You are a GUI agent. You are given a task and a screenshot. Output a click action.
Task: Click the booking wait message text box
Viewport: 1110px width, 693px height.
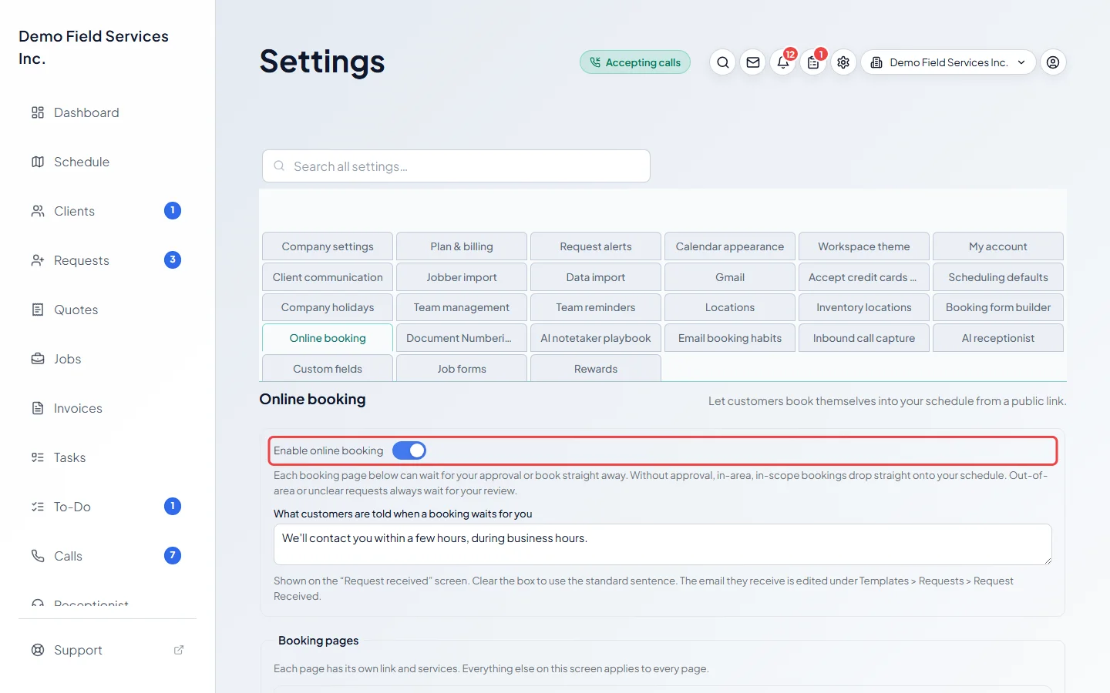pyautogui.click(x=663, y=544)
